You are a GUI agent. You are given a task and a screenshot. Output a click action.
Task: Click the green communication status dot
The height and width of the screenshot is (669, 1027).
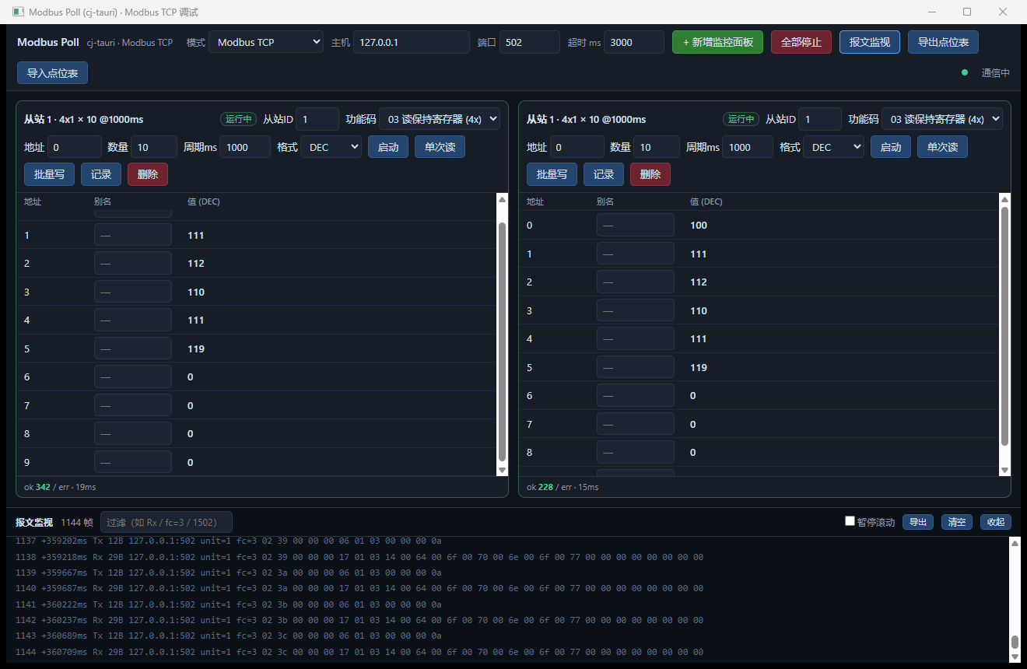click(965, 72)
